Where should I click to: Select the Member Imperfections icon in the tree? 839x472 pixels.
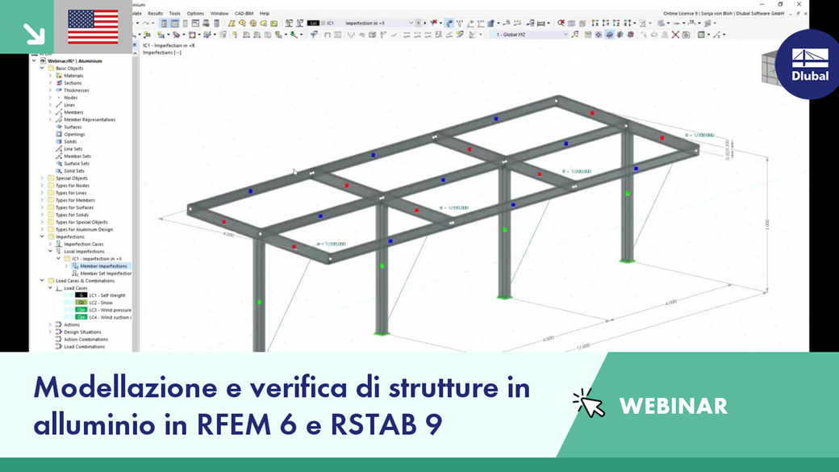click(x=75, y=265)
